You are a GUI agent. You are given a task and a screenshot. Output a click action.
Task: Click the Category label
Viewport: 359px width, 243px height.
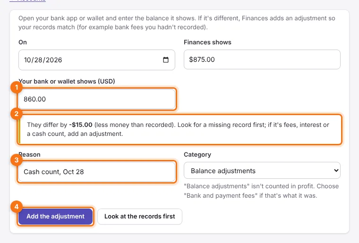coord(197,155)
